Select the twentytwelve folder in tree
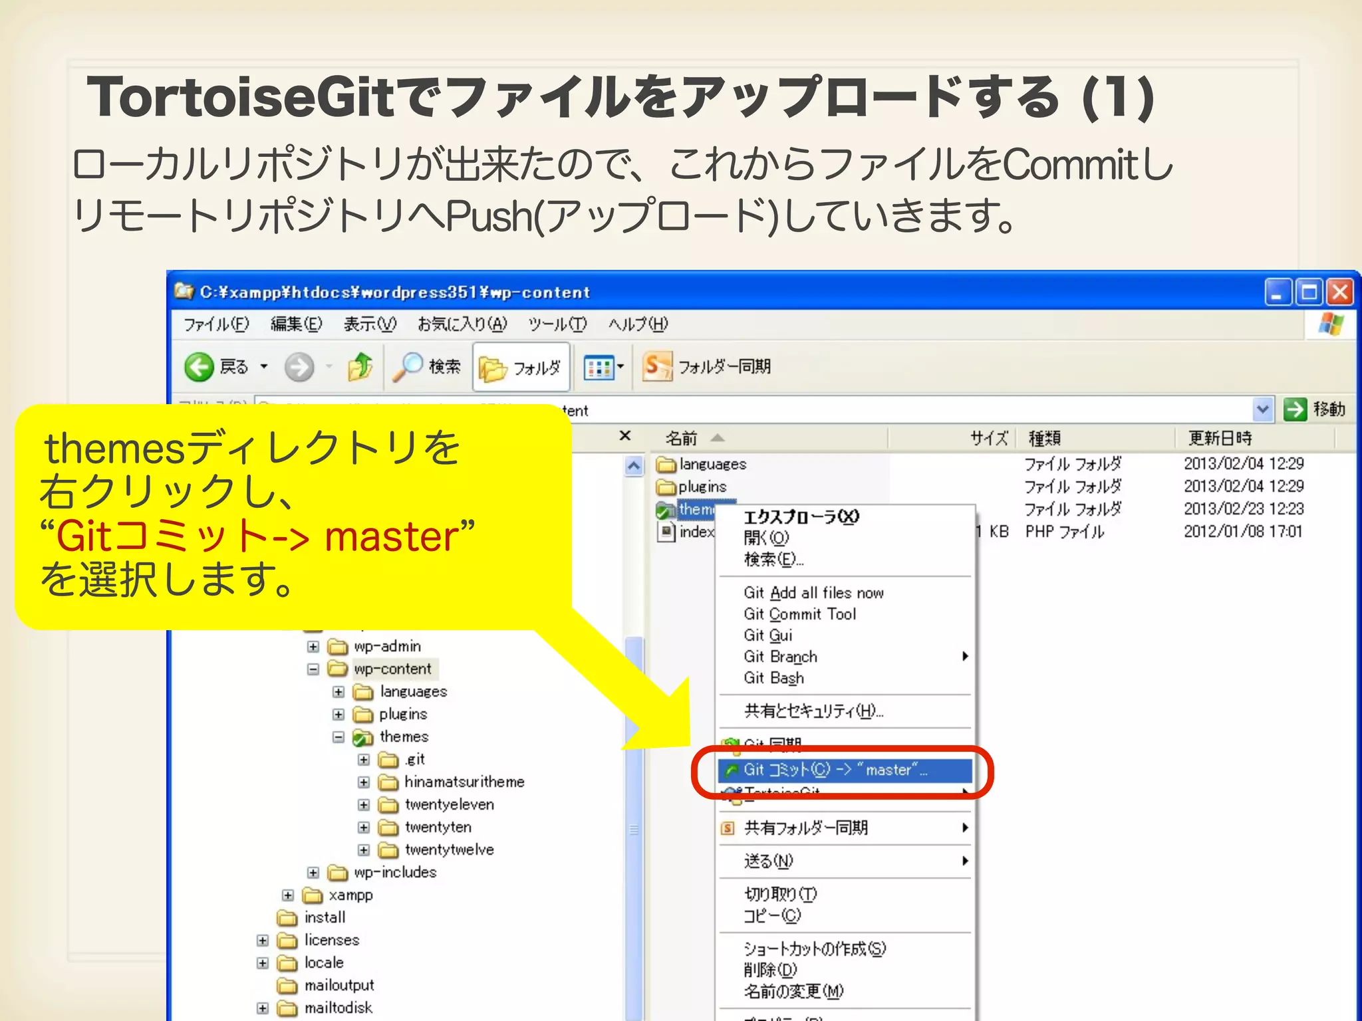The width and height of the screenshot is (1362, 1021). pos(449,850)
